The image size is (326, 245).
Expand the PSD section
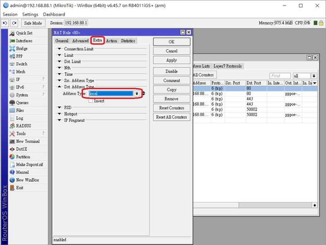tap(59, 108)
